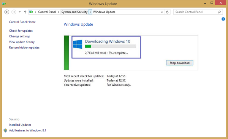228x139 pixels.
Task: Click the Windows 10 download progress bar
Action: pyautogui.click(x=110, y=46)
